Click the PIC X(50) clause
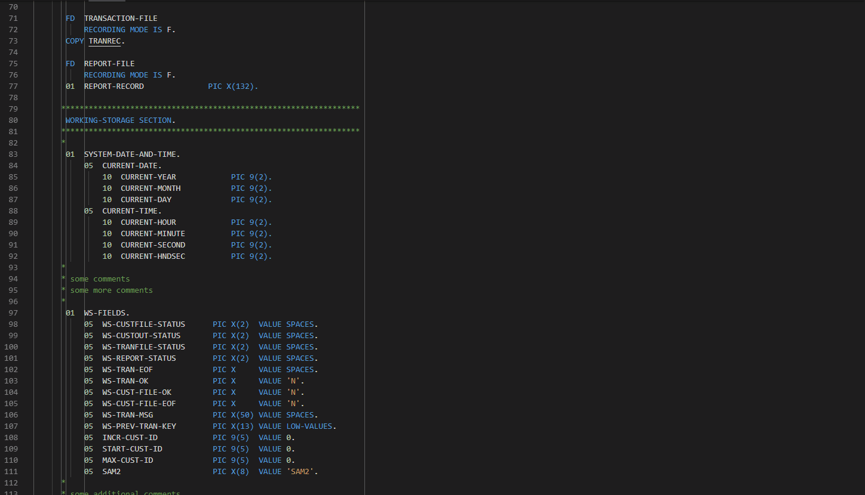Image resolution: width=865 pixels, height=495 pixels. click(x=233, y=415)
